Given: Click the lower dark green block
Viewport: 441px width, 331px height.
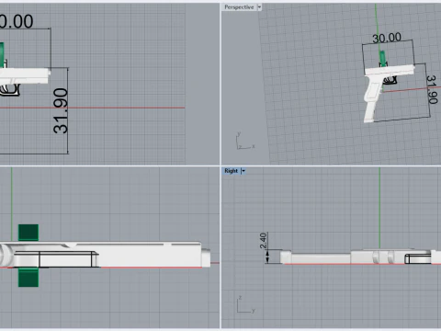Looking at the screenshot, I should click(28, 277).
